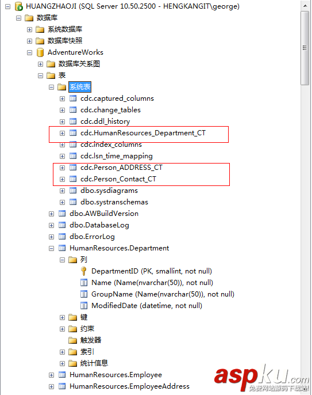Click the vertical scrollbar thumb
312x395 pixels.
(305, 48)
